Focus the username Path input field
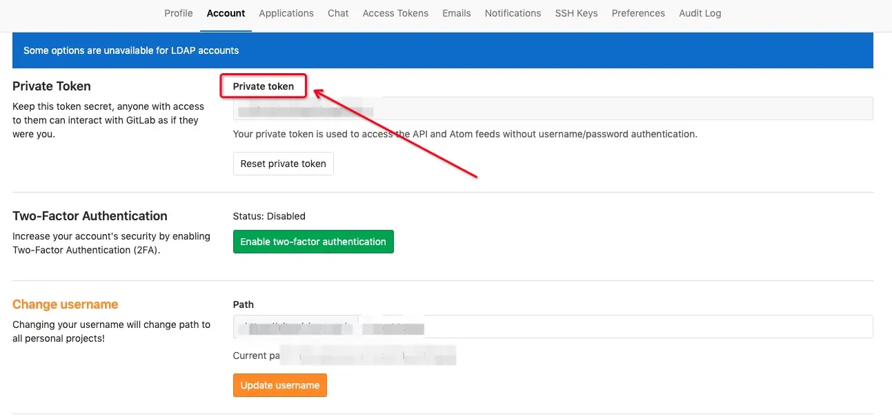This screenshot has width=892, height=417. tap(615, 327)
